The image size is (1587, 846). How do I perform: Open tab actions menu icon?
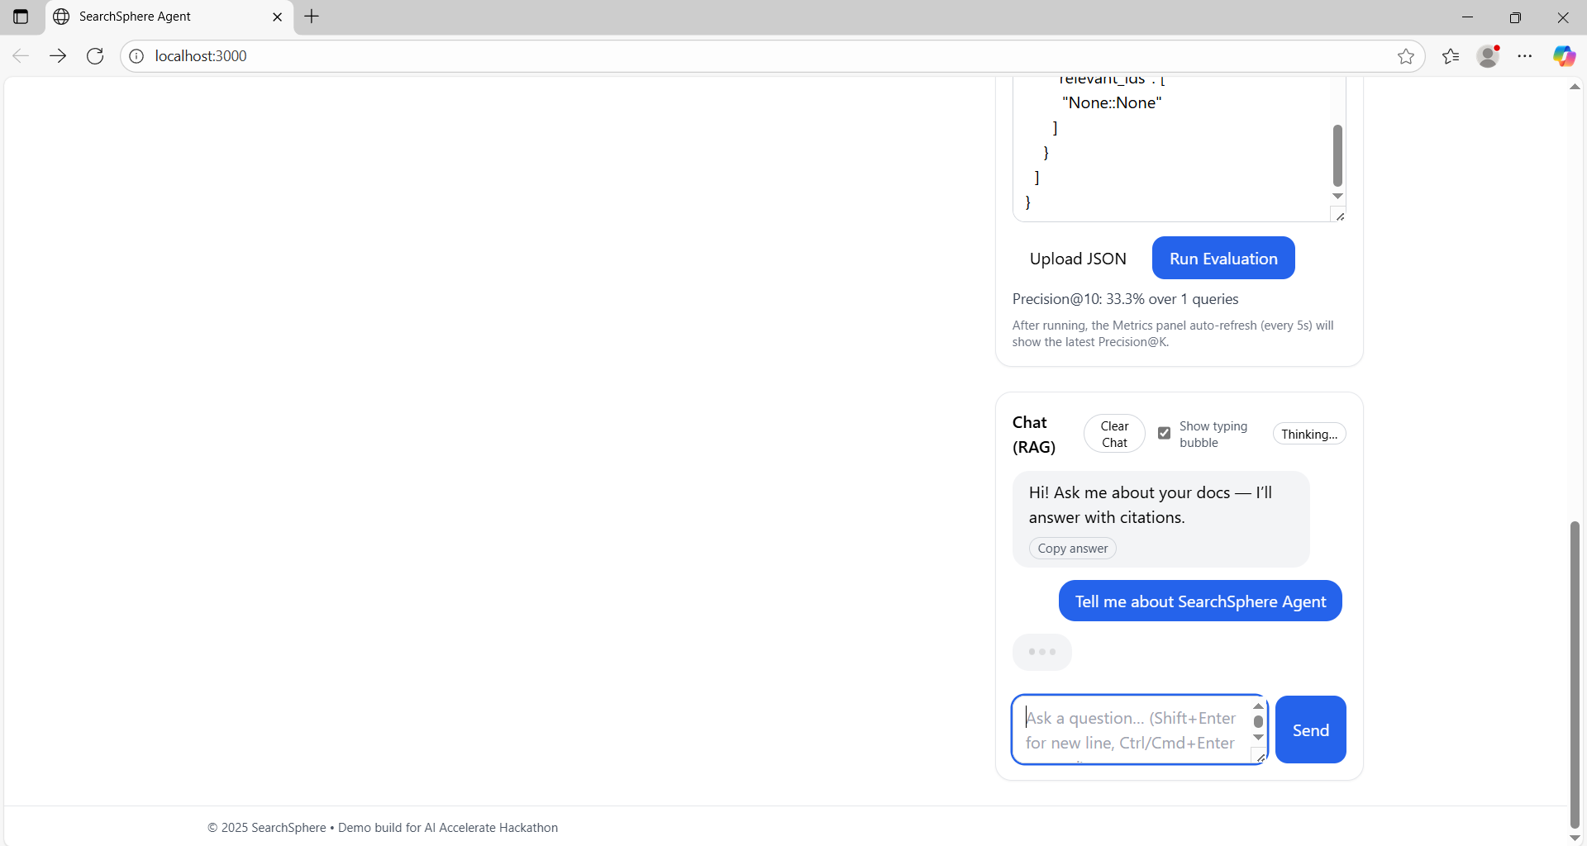[x=21, y=17]
